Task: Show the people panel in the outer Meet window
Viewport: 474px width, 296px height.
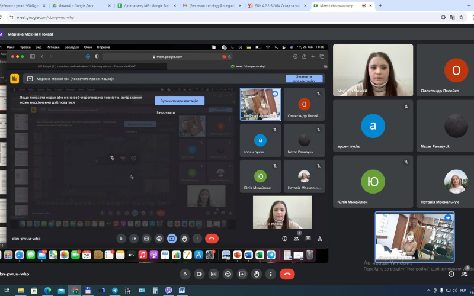Action: [x=465, y=274]
